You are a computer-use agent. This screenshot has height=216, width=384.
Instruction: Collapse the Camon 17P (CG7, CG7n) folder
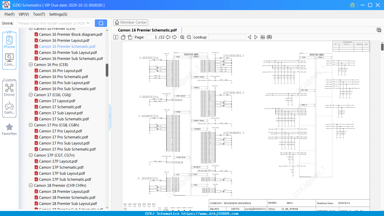(31, 155)
